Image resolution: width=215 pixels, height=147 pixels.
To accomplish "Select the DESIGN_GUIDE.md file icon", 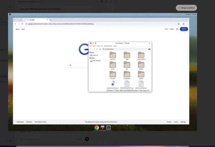I will 127,83.
